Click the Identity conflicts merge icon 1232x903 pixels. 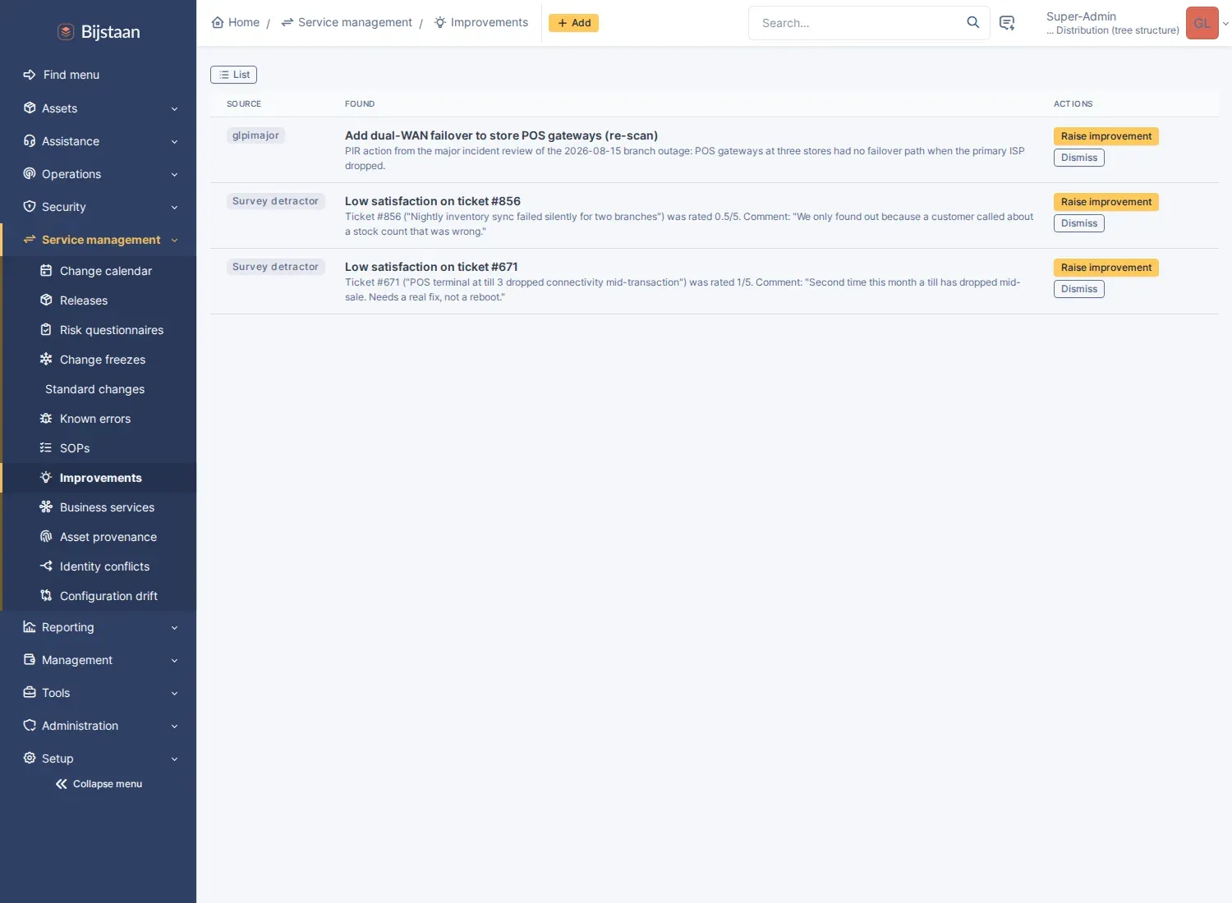tap(46, 566)
